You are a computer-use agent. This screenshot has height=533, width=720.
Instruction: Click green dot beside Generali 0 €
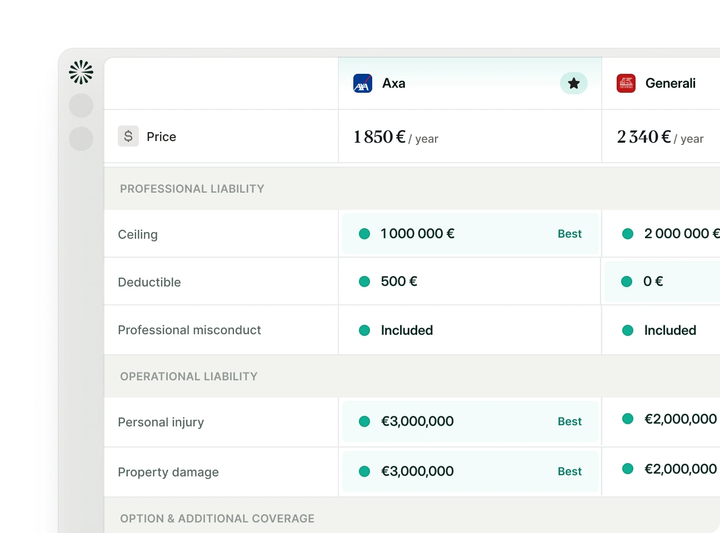point(627,281)
